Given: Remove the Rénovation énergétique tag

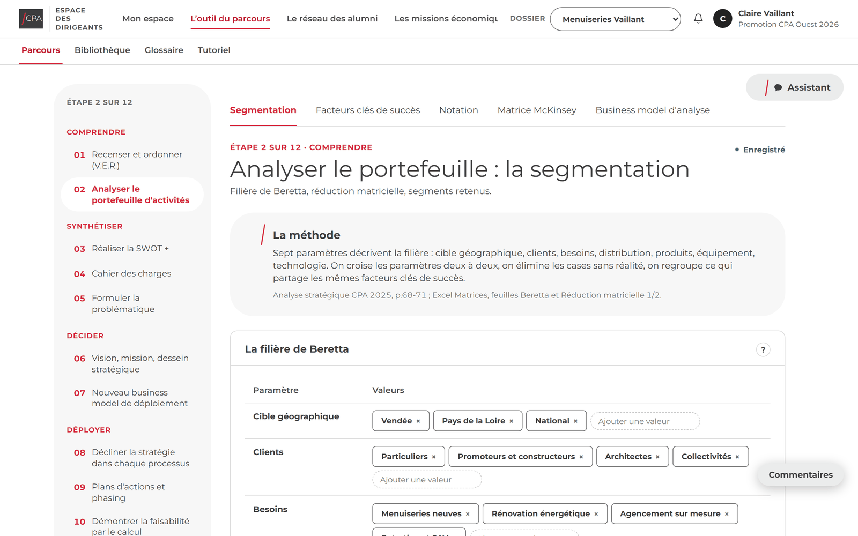Looking at the screenshot, I should [x=596, y=514].
